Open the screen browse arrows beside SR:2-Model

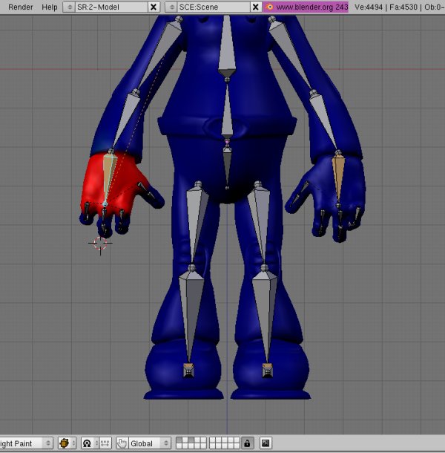tap(69, 7)
